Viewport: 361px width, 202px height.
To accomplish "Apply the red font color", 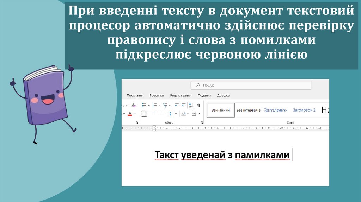I will click(130, 114).
